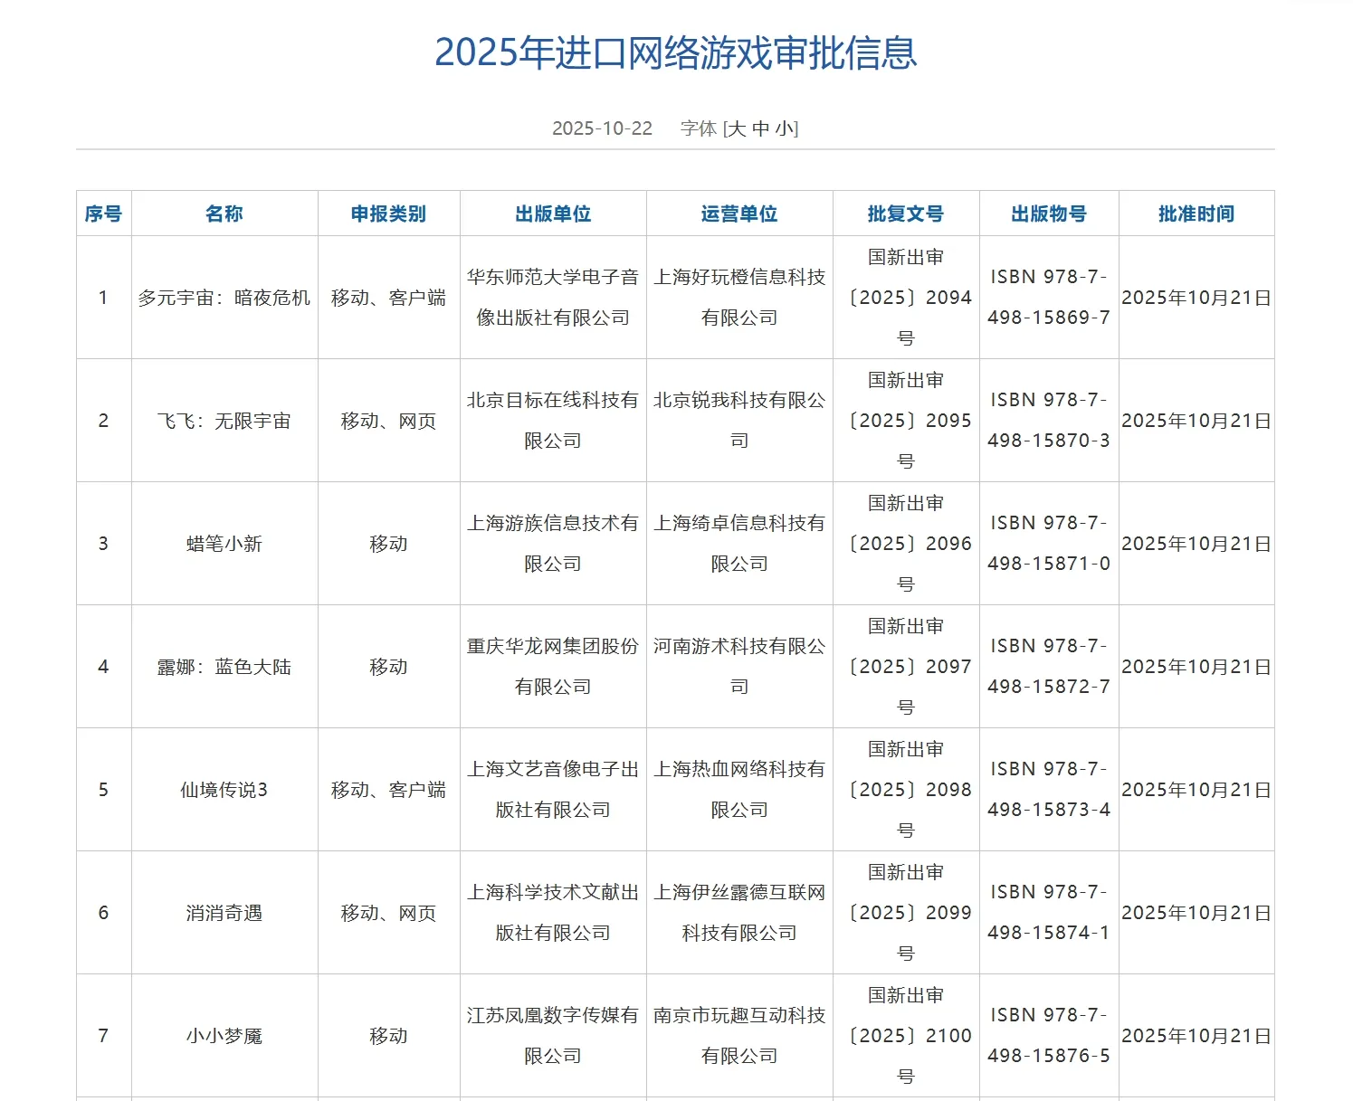Set font size to 大 (large)
This screenshot has height=1101, width=1353.
pyautogui.click(x=737, y=128)
